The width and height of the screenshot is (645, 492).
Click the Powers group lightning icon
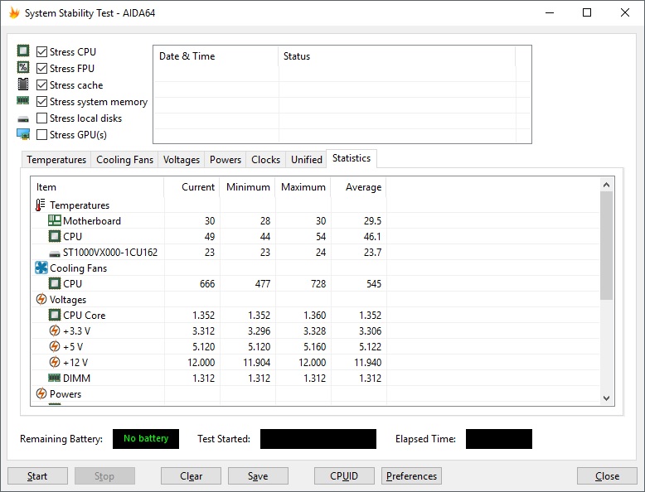(41, 393)
